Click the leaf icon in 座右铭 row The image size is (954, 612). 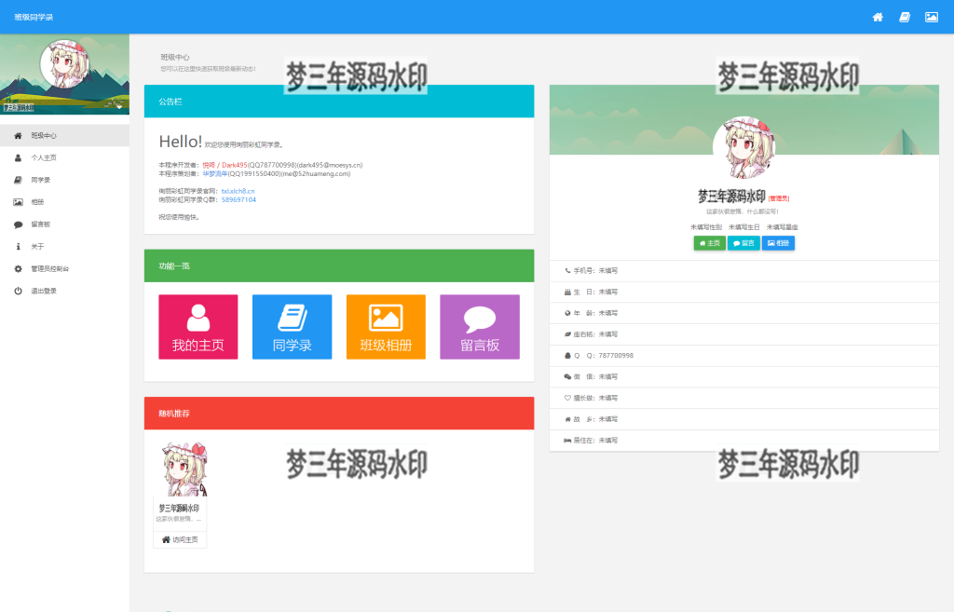[567, 334]
